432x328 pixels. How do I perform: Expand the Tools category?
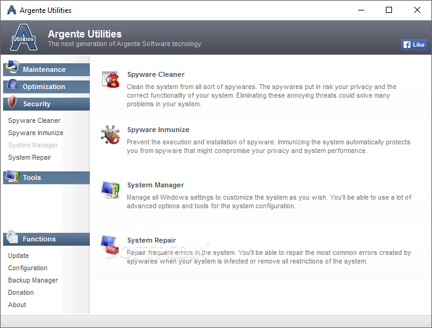(46, 178)
